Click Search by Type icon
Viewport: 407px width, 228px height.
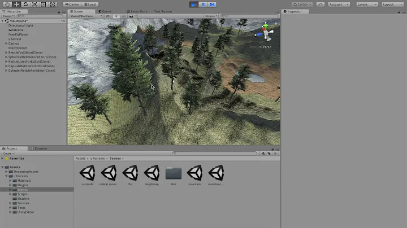click(x=263, y=154)
